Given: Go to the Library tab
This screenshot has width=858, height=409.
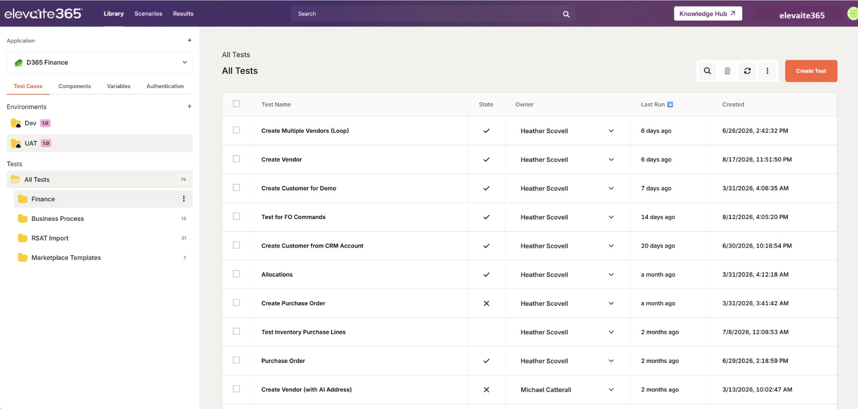Looking at the screenshot, I should [x=114, y=14].
